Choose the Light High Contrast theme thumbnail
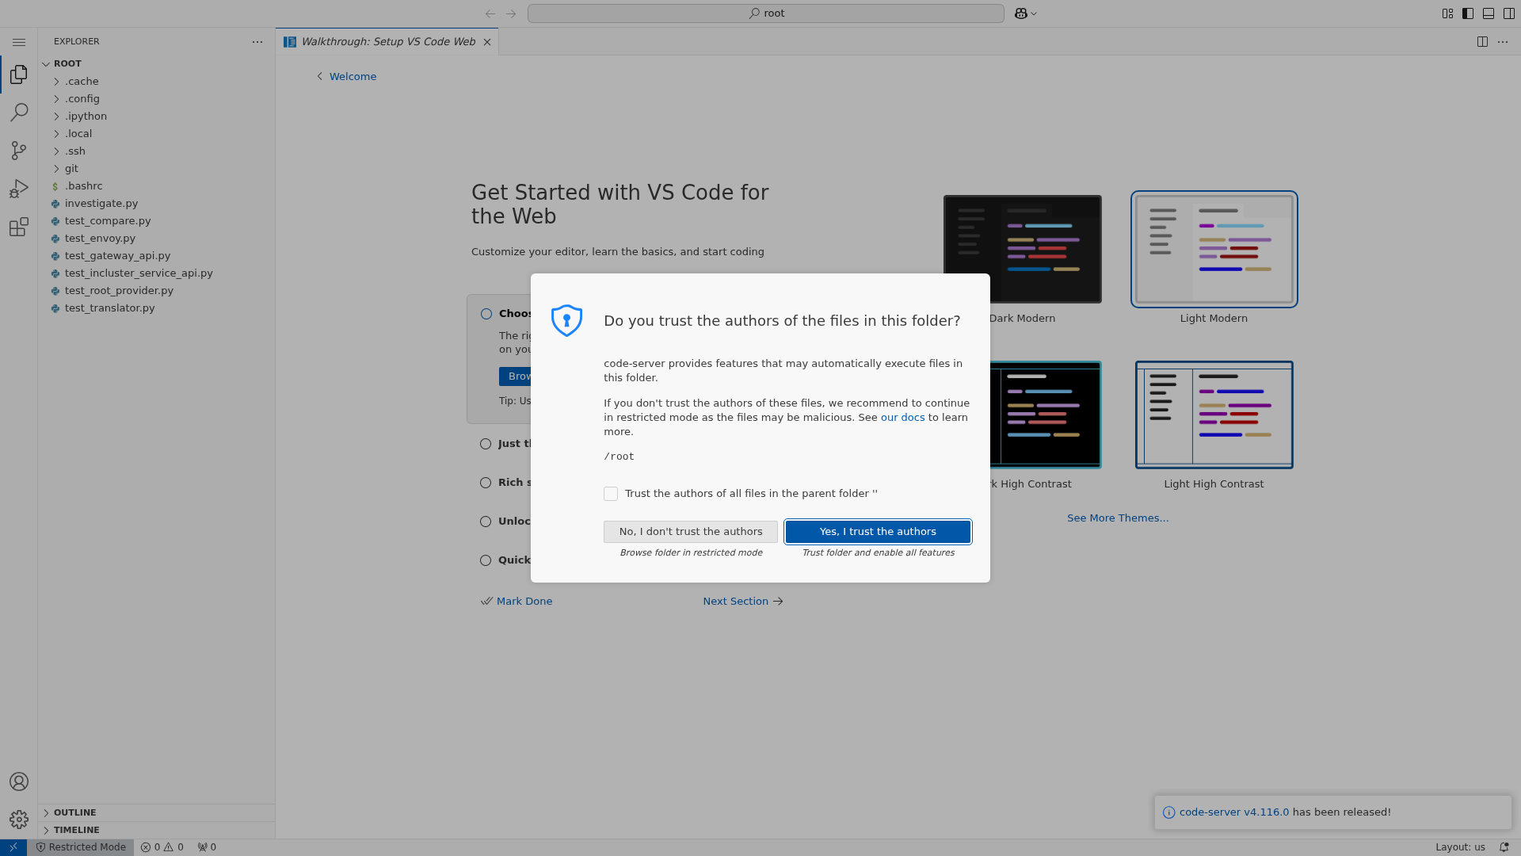 1214,415
